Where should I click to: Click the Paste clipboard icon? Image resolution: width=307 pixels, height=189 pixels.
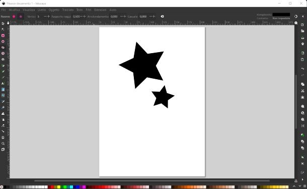coord(302,97)
